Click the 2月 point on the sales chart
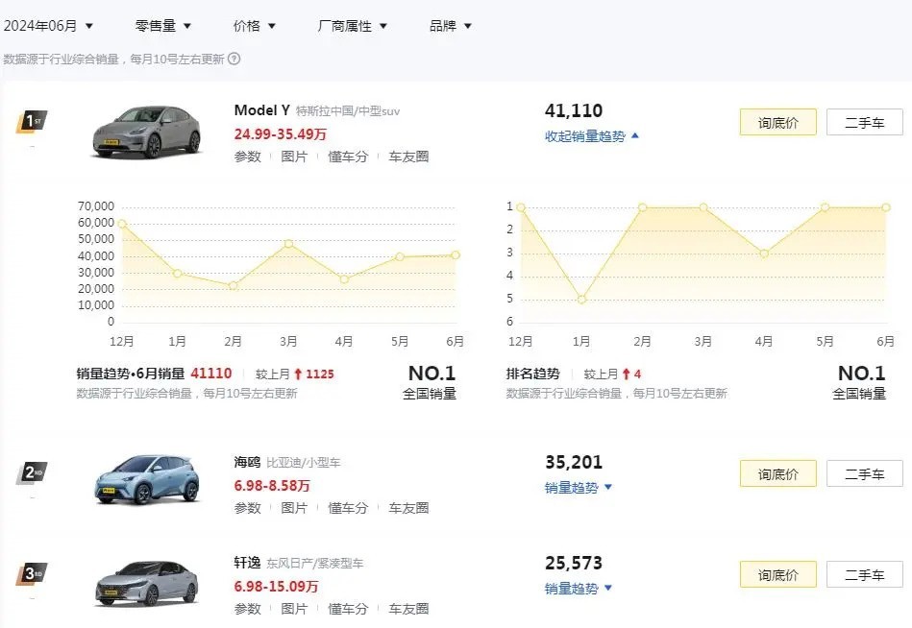 pyautogui.click(x=234, y=286)
